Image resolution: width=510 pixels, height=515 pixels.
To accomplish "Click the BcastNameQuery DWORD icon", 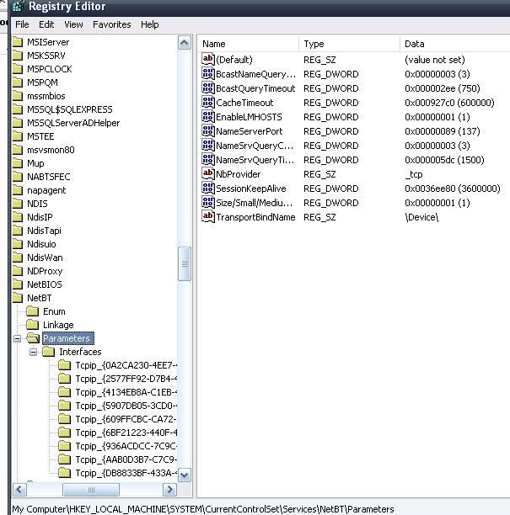I will 208,74.
